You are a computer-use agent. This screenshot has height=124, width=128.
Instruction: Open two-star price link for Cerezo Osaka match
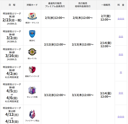(x=121, y=93)
